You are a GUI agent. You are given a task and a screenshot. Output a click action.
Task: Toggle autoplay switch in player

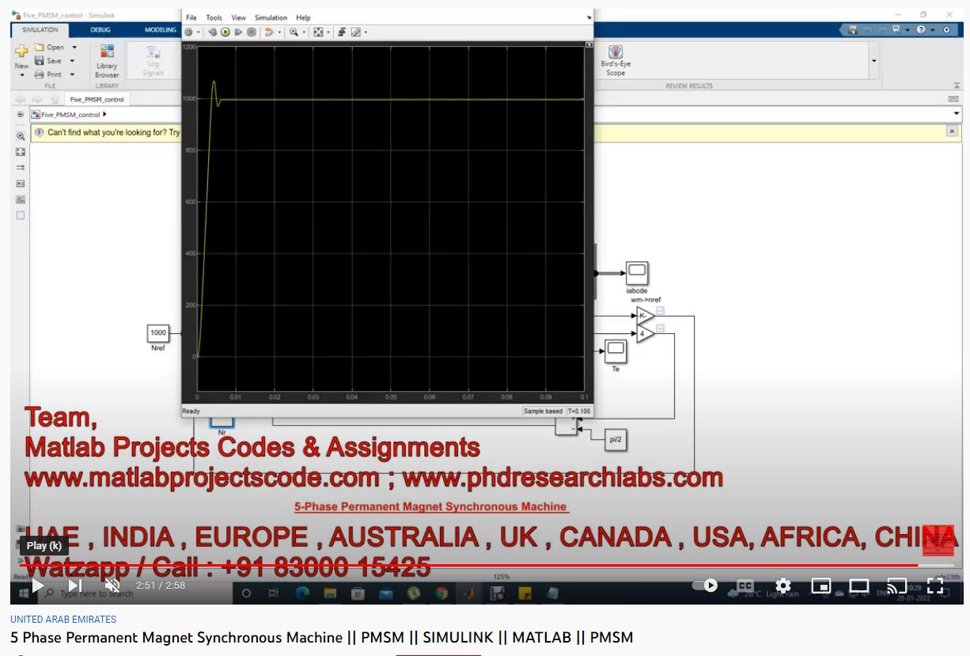click(704, 586)
